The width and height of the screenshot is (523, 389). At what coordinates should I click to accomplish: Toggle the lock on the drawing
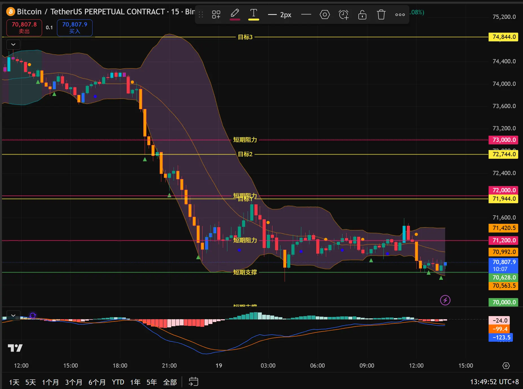(362, 15)
